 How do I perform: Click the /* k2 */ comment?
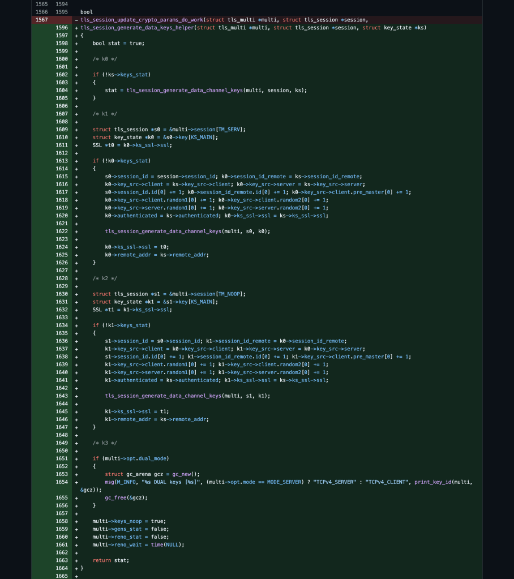pos(104,278)
